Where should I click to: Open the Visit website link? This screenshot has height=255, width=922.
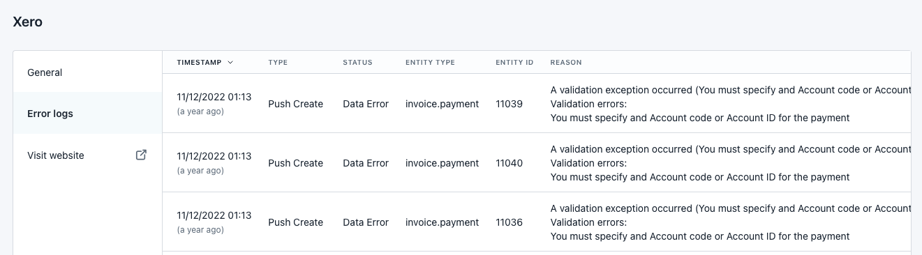click(x=87, y=155)
